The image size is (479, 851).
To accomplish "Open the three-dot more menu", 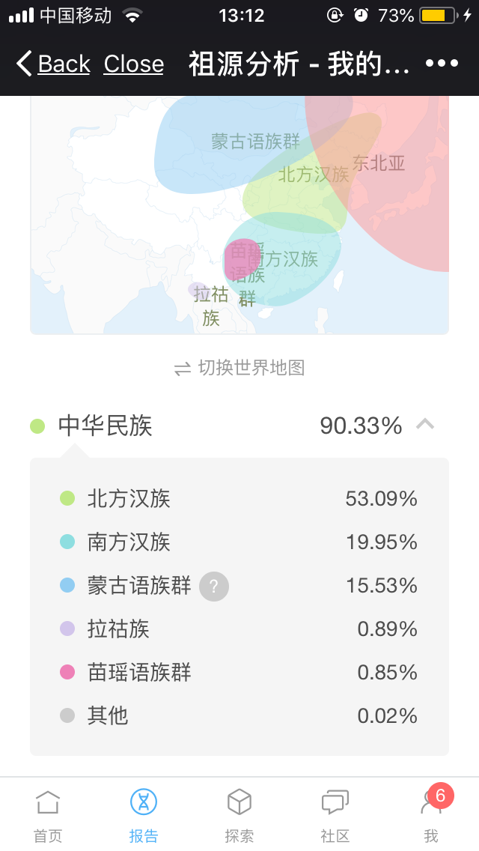I will point(442,64).
